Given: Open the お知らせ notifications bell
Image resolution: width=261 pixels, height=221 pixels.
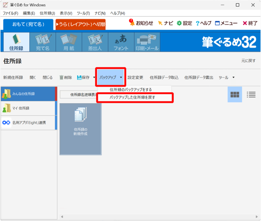Looking at the screenshot, I should pyautogui.click(x=141, y=23).
